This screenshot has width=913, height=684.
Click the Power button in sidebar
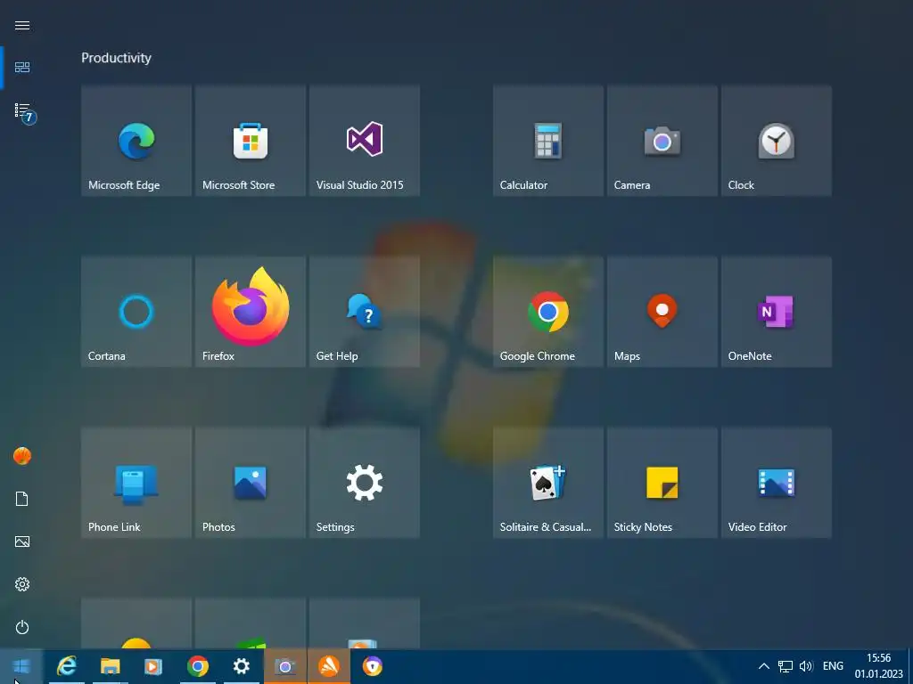22,627
